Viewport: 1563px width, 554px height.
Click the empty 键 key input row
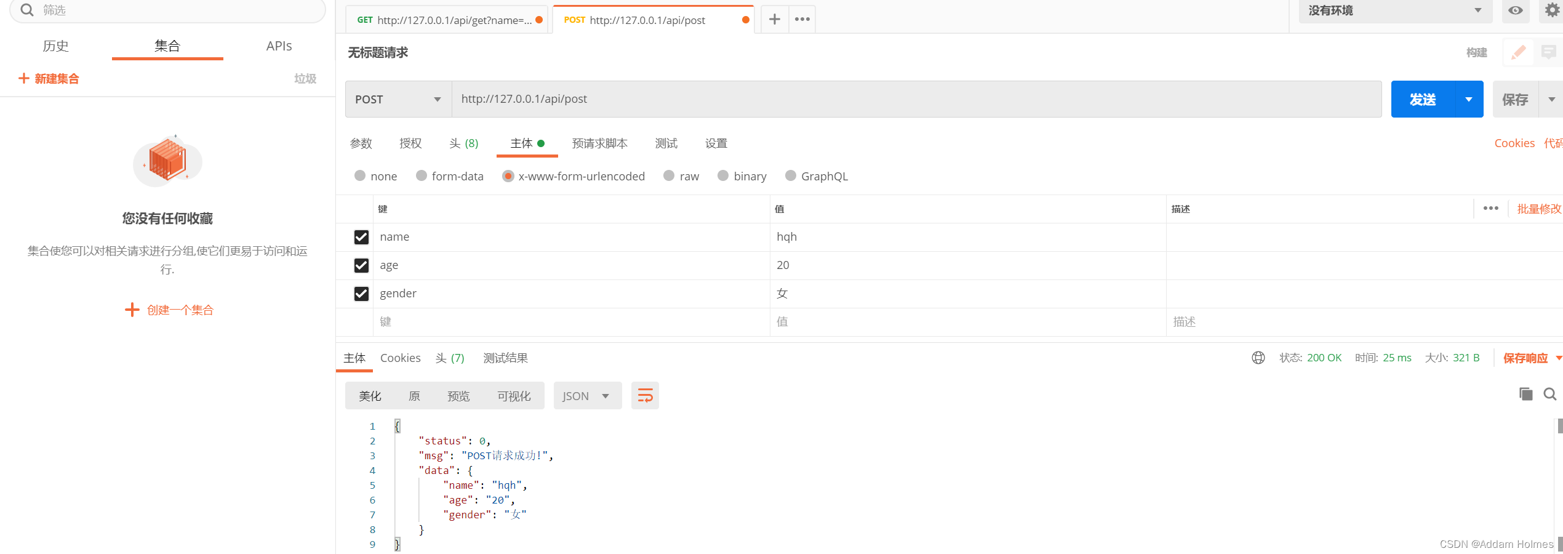click(x=571, y=321)
